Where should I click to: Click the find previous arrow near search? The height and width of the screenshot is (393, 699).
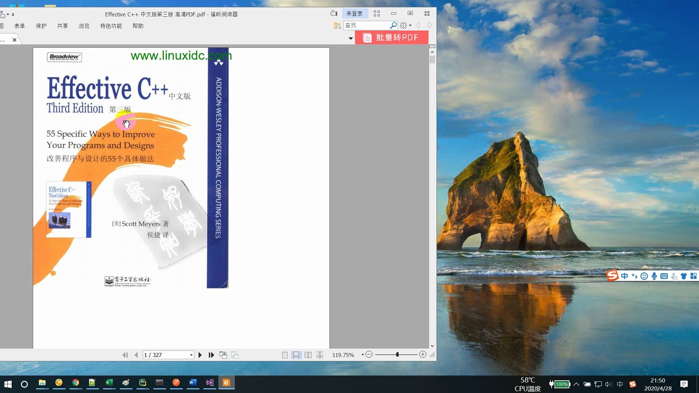click(x=418, y=25)
